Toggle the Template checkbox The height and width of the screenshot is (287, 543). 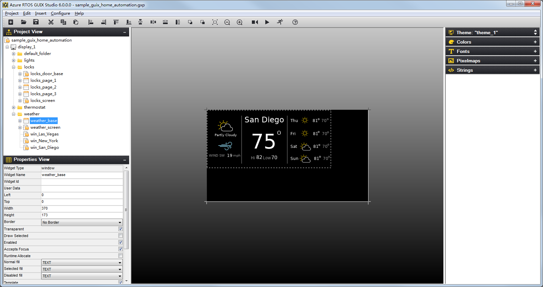coord(120,282)
